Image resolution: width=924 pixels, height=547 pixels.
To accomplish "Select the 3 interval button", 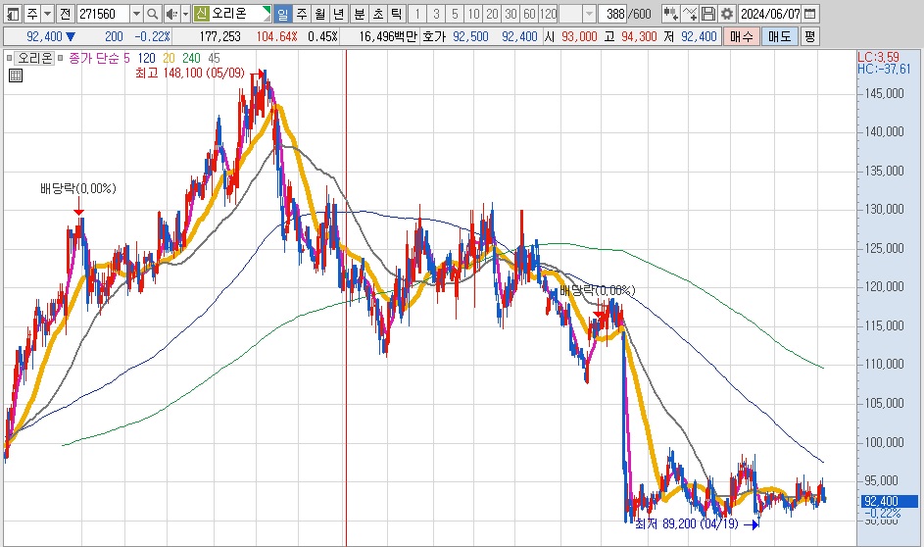I will pos(436,14).
